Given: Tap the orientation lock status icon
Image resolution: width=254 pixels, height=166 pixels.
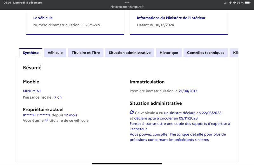Looking at the screenshot, I should coord(234,3).
